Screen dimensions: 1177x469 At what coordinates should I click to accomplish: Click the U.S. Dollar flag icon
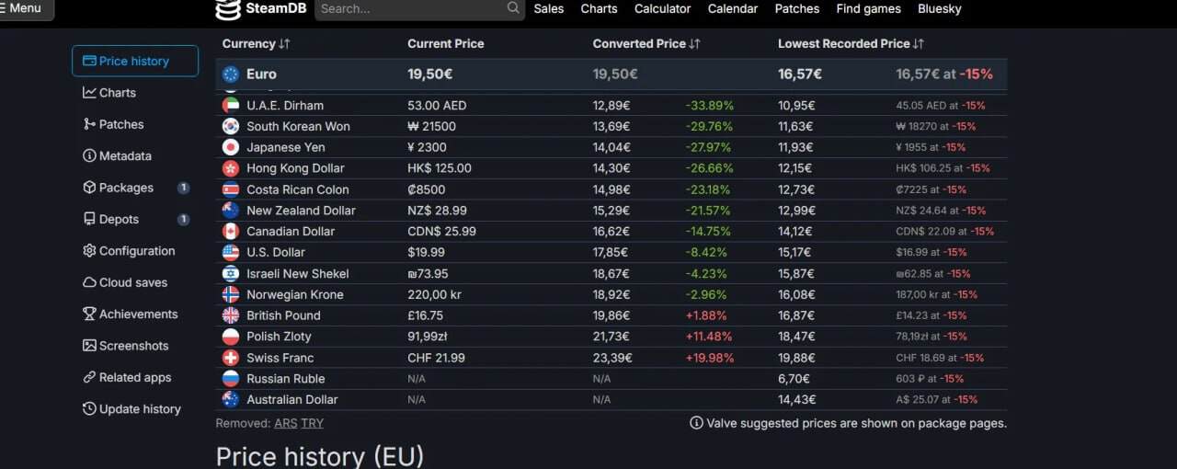231,252
